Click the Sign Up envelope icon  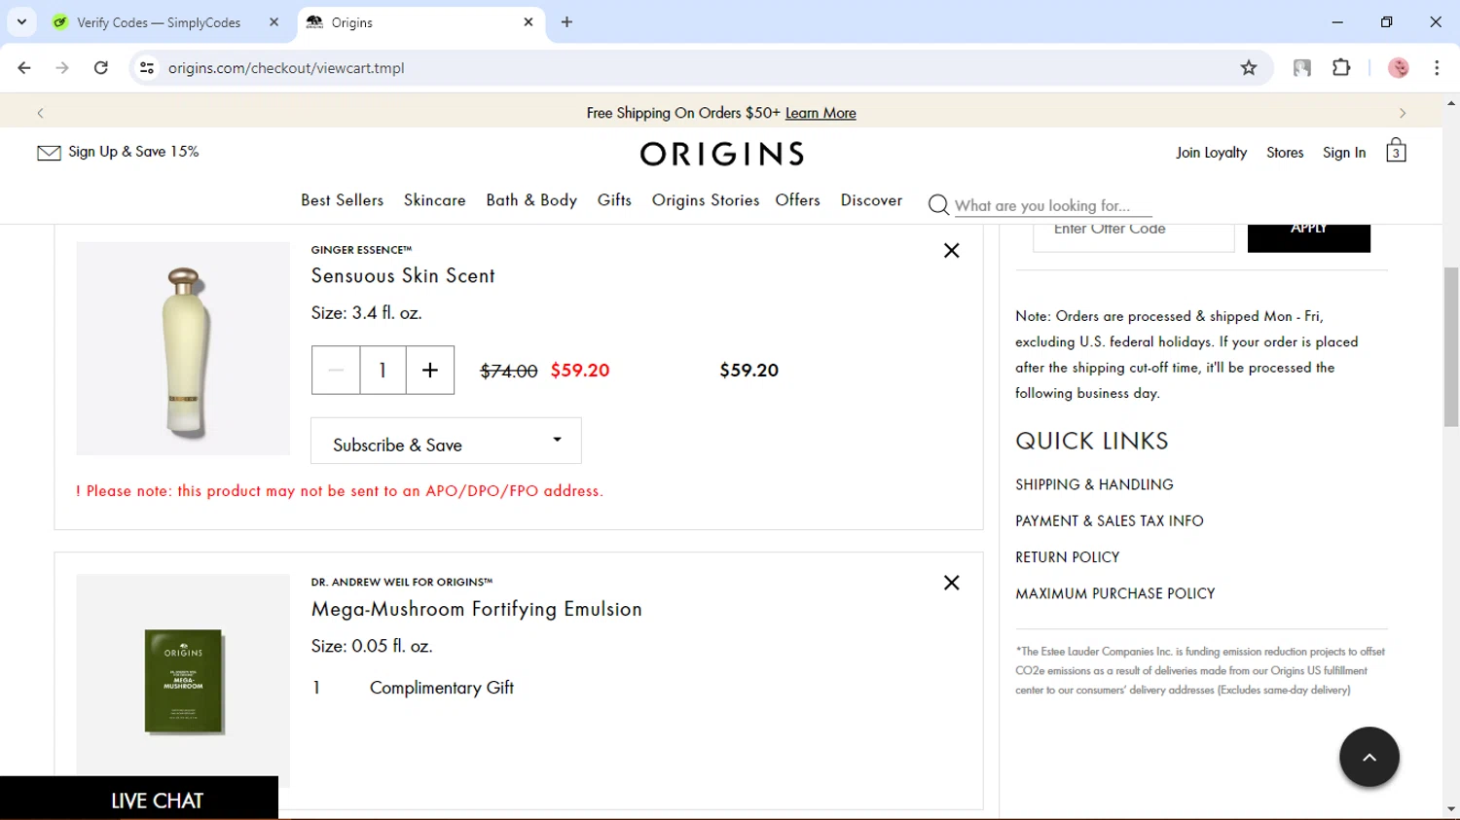pos(49,153)
